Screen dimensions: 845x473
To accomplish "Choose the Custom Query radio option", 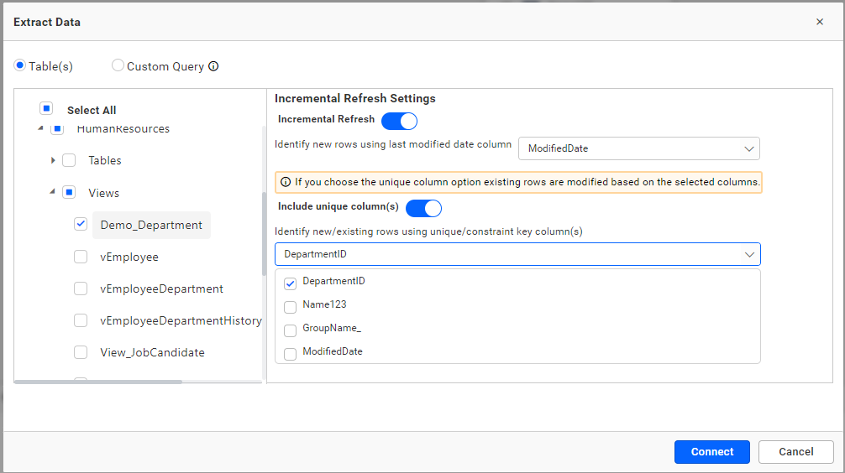I will tap(118, 65).
